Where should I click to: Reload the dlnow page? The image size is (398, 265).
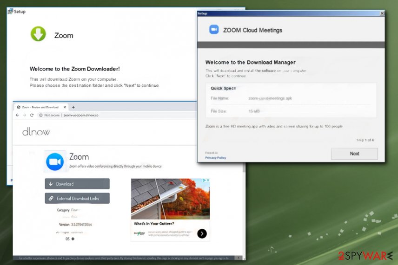32,115
